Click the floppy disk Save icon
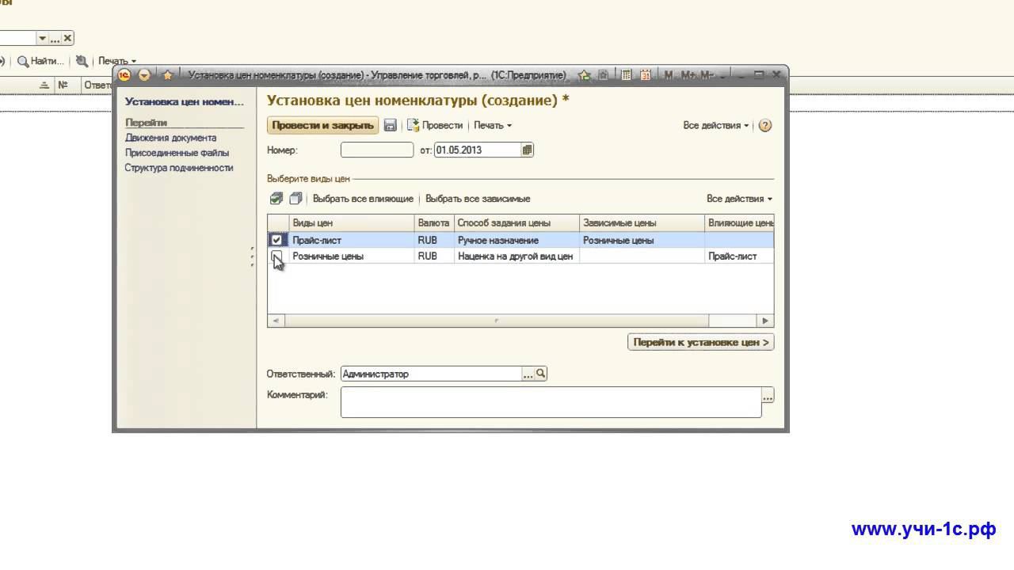Image resolution: width=1014 pixels, height=570 pixels. [x=390, y=125]
